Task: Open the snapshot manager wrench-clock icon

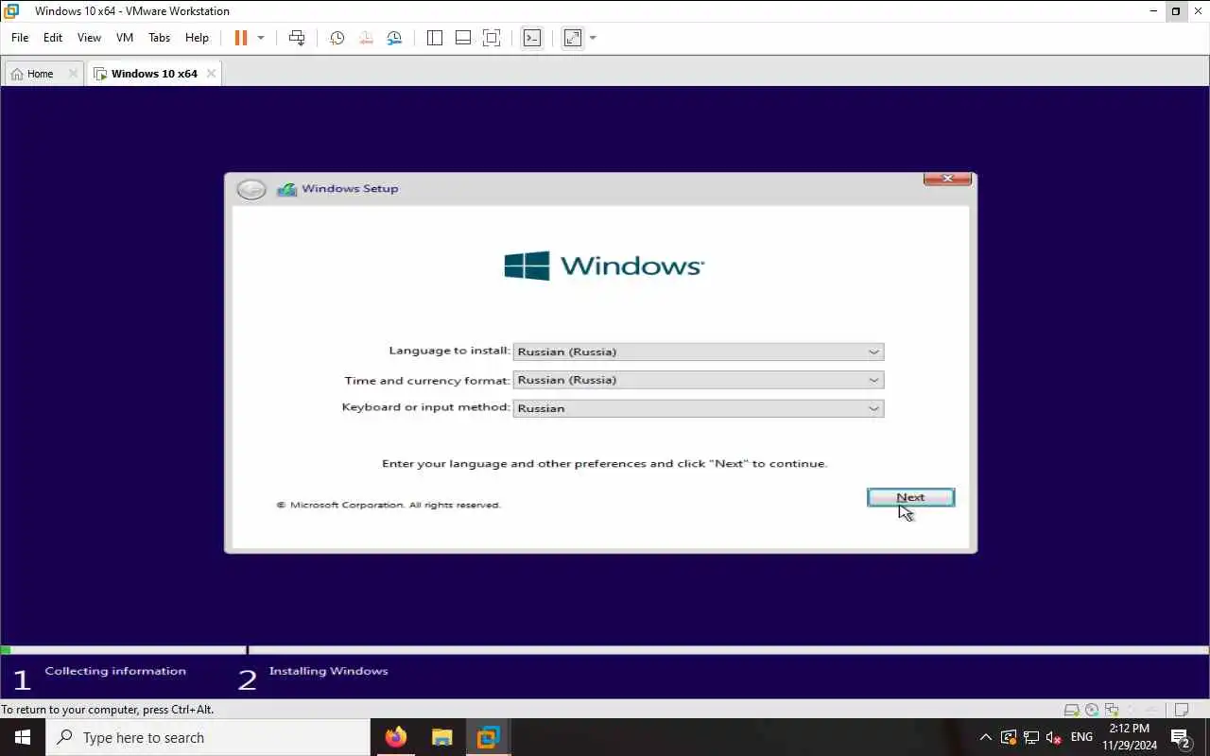Action: (394, 38)
